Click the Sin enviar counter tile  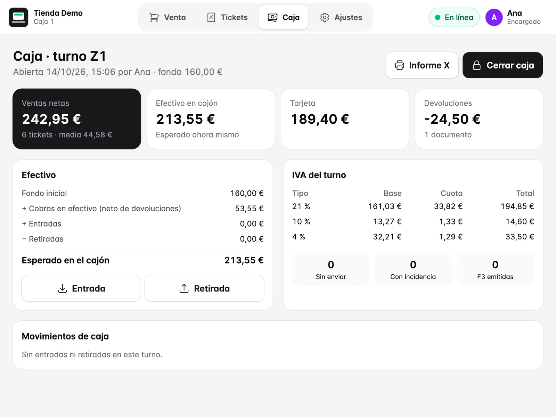331,269
